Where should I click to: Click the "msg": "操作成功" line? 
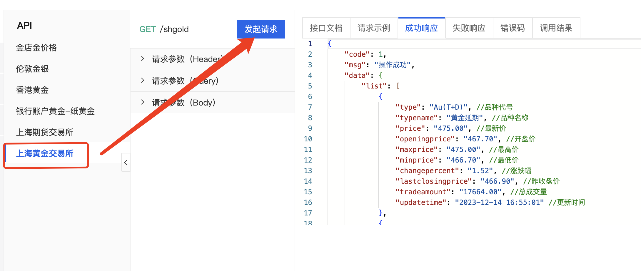[x=379, y=65]
